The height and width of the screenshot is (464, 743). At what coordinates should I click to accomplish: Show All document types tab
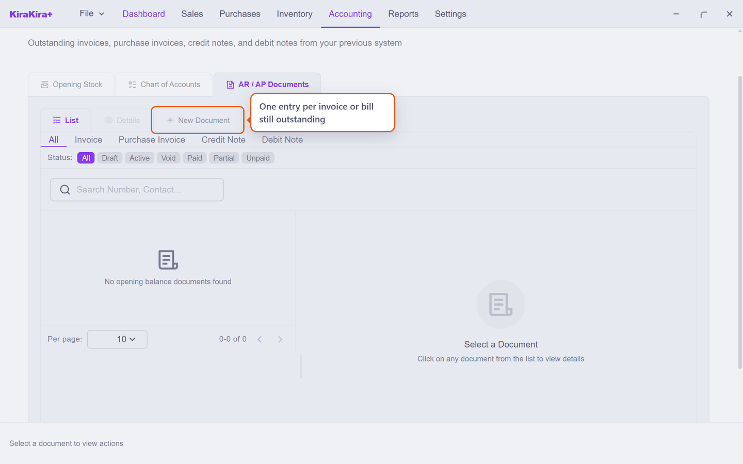click(x=54, y=140)
